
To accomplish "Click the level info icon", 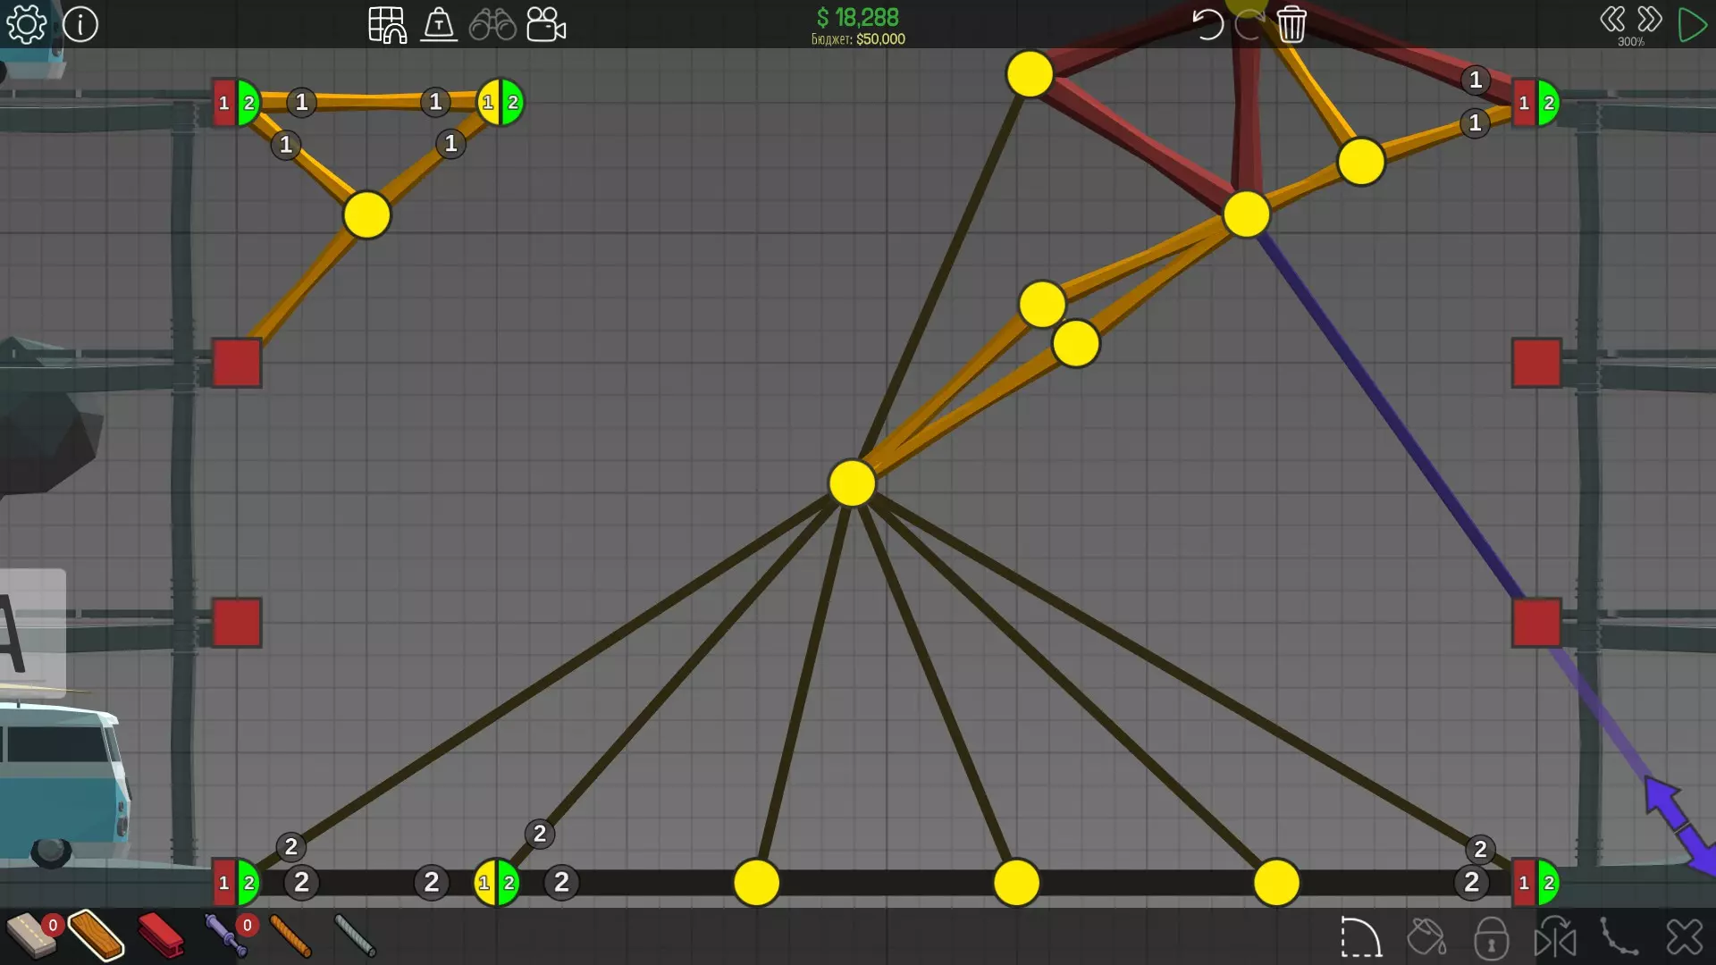I will [x=80, y=24].
